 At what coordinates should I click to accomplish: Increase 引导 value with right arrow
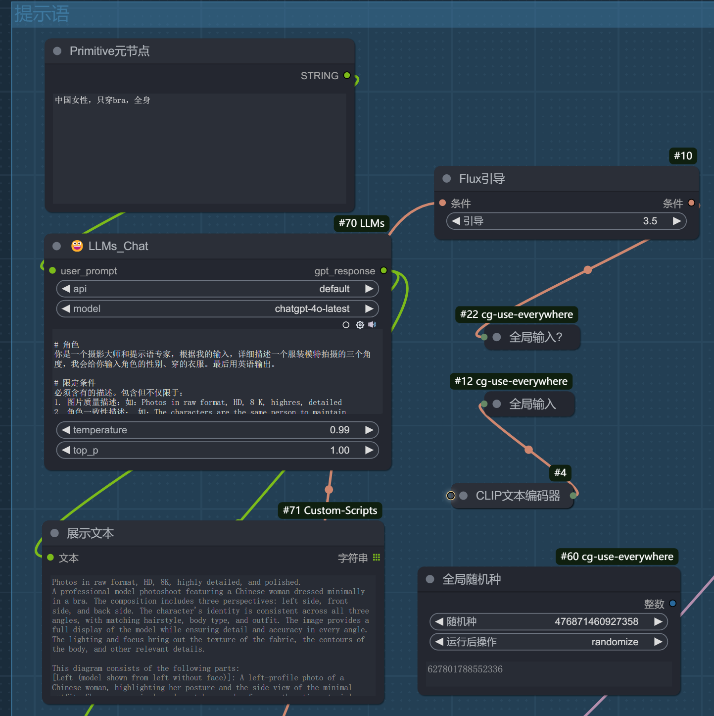677,221
